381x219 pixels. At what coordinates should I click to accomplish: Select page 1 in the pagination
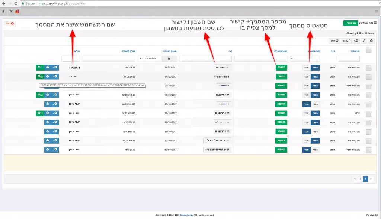365,179
